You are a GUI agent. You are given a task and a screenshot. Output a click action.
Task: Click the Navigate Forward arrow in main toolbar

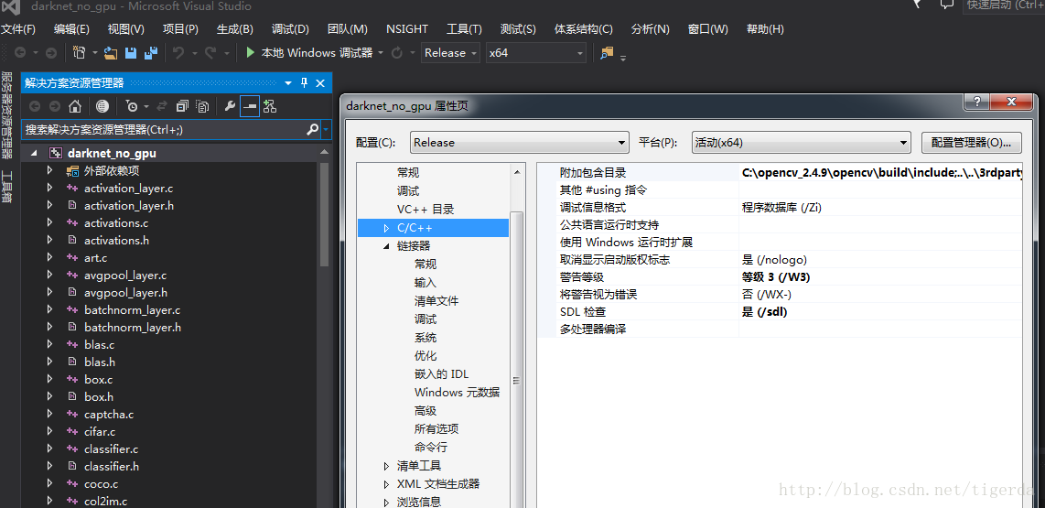(50, 53)
